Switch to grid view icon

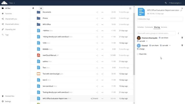130,8
